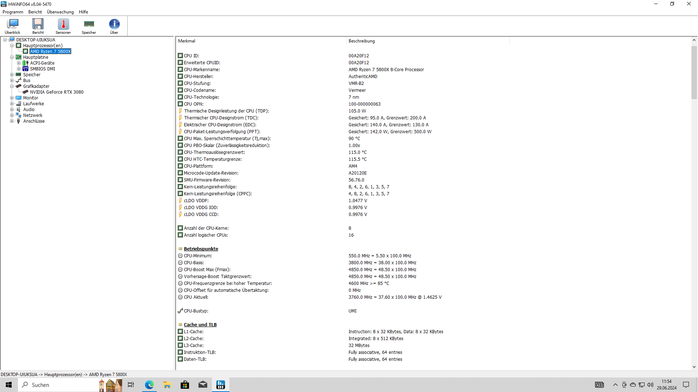698x392 pixels.
Task: Select the Netzwerk tree item
Action: pyautogui.click(x=33, y=115)
